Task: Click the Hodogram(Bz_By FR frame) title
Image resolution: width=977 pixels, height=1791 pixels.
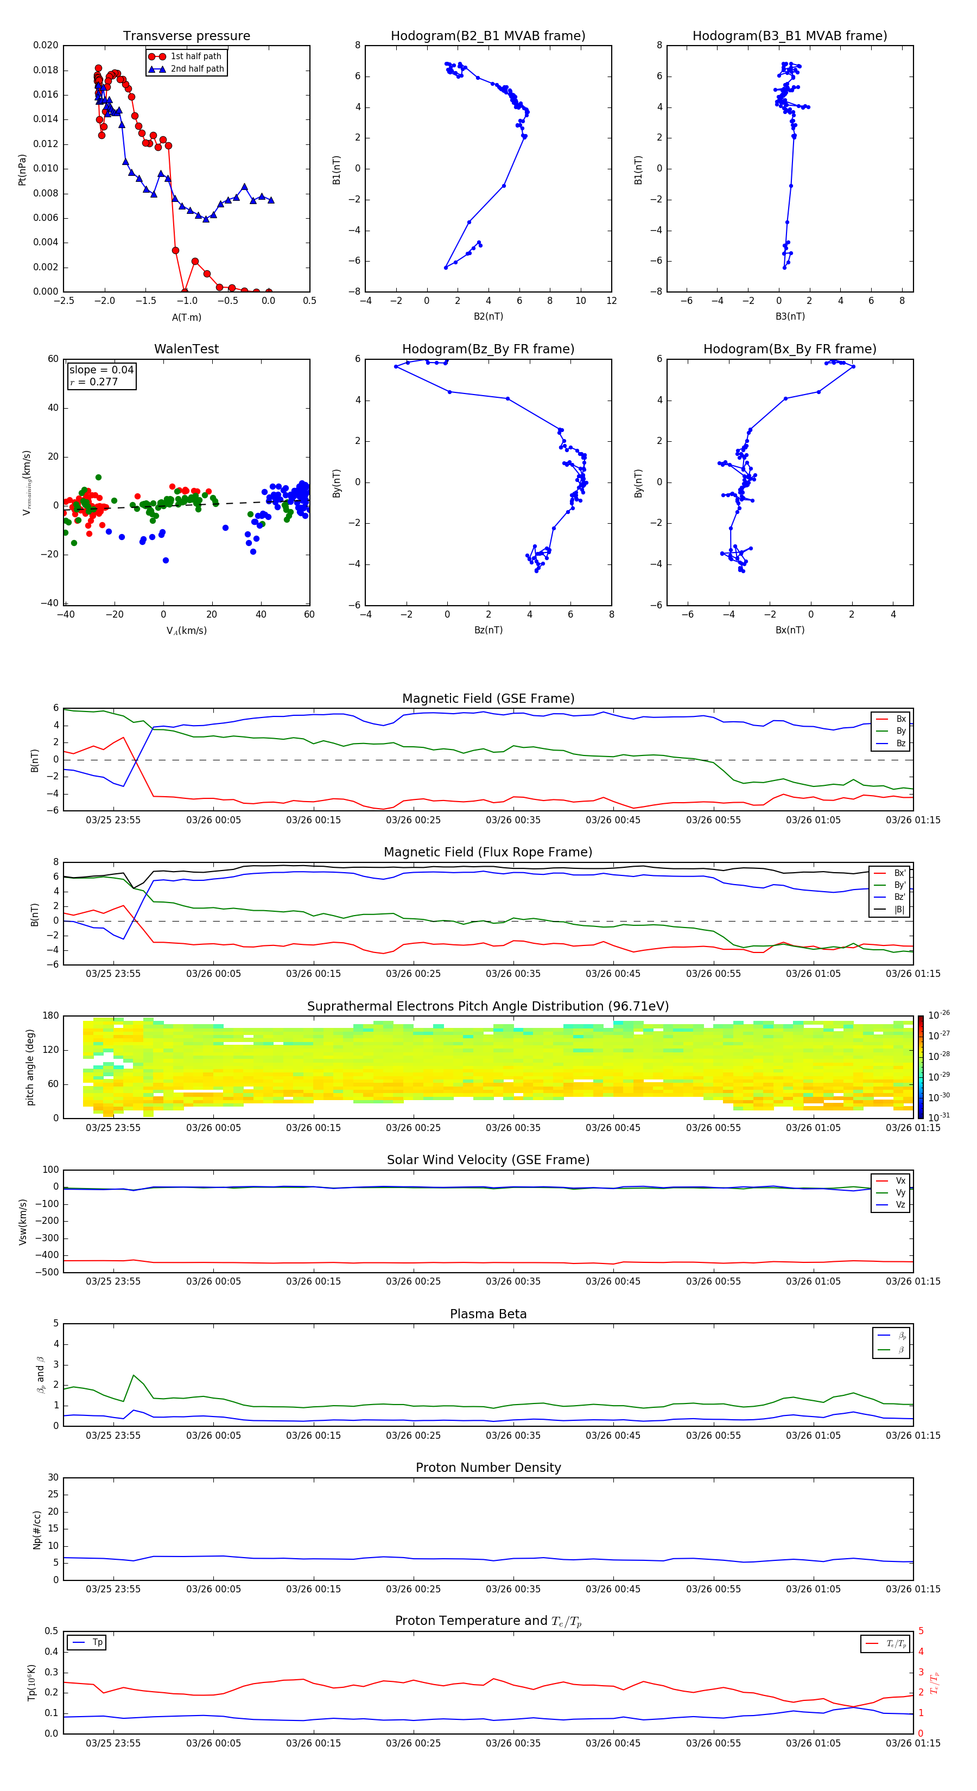Action: tap(488, 349)
